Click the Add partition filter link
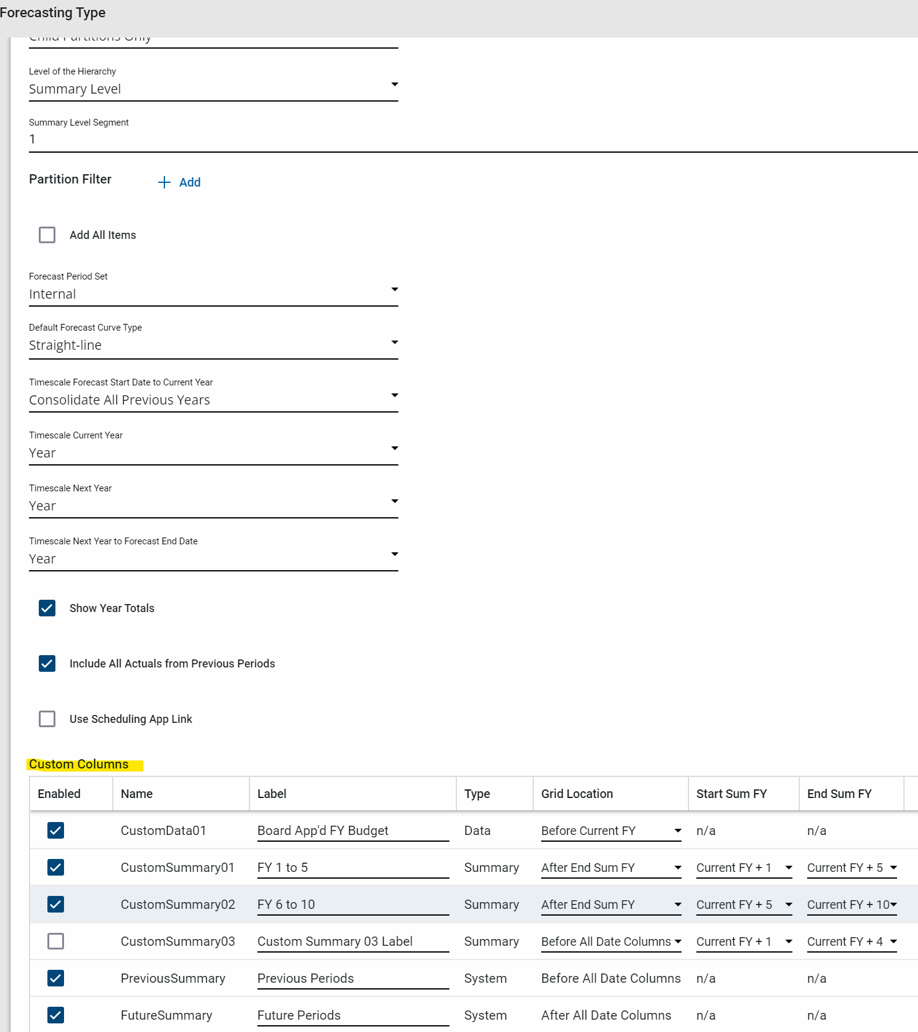 pos(190,182)
